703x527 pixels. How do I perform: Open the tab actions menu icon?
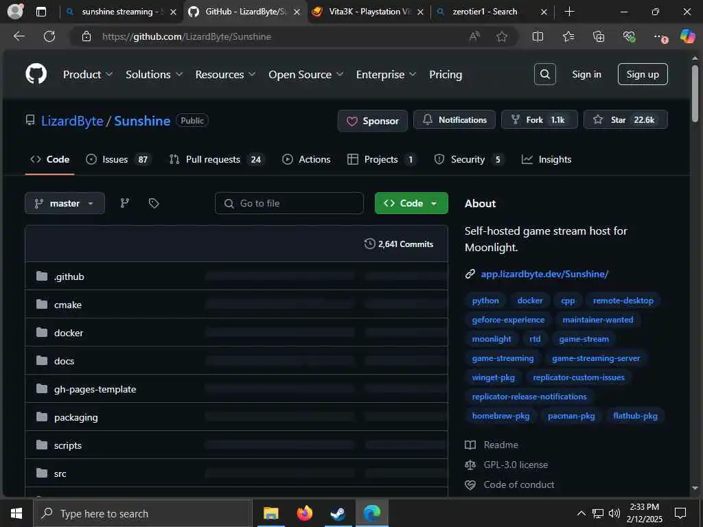point(41,12)
